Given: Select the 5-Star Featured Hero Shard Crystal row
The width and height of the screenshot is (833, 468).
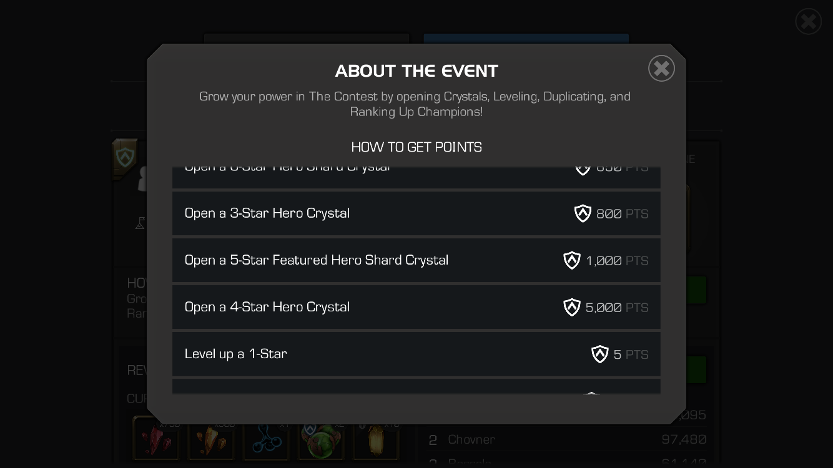Looking at the screenshot, I should (416, 260).
